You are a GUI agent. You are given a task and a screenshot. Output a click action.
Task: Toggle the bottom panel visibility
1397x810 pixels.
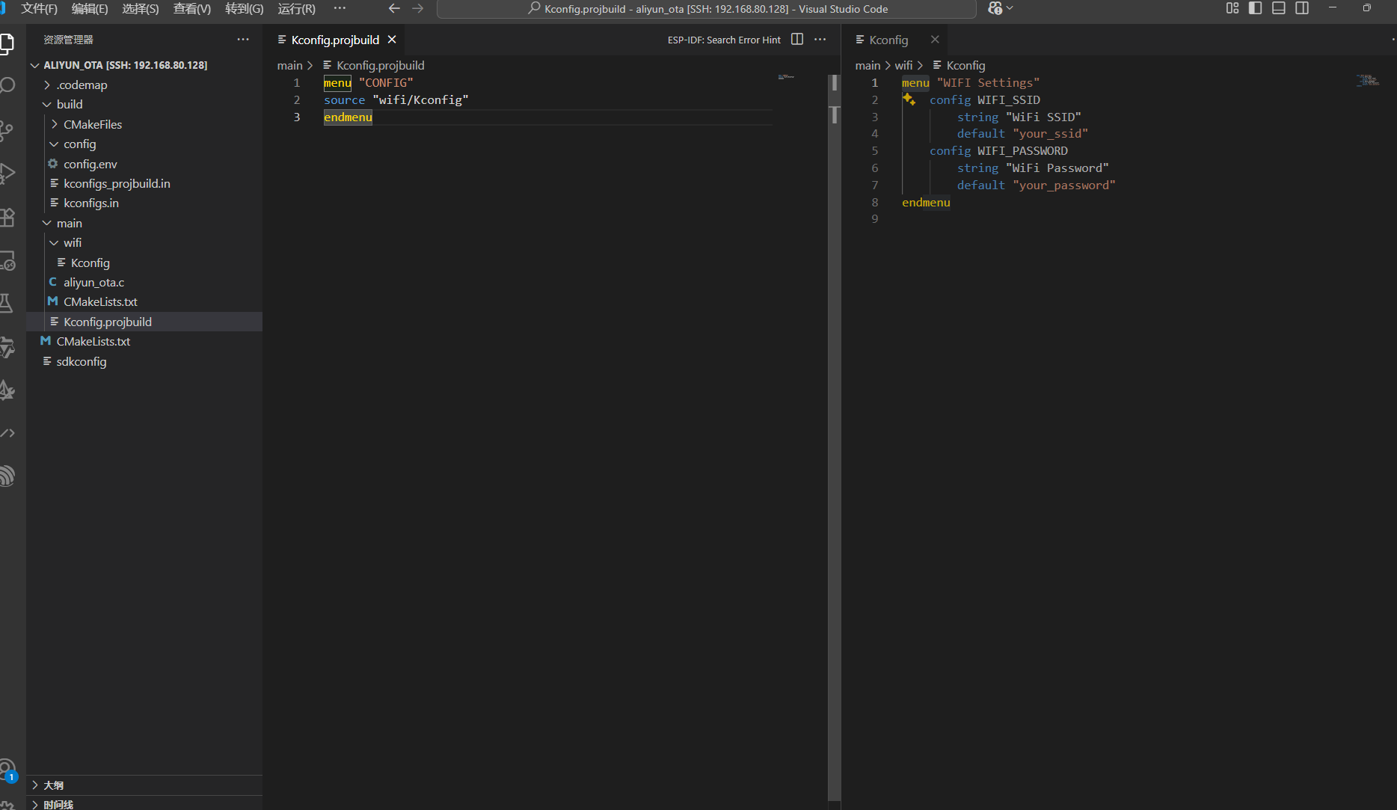(1279, 8)
